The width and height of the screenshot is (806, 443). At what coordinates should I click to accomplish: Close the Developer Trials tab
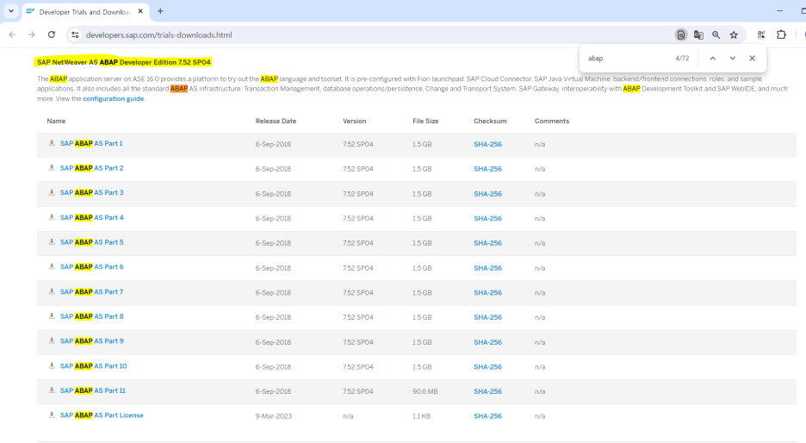point(140,11)
